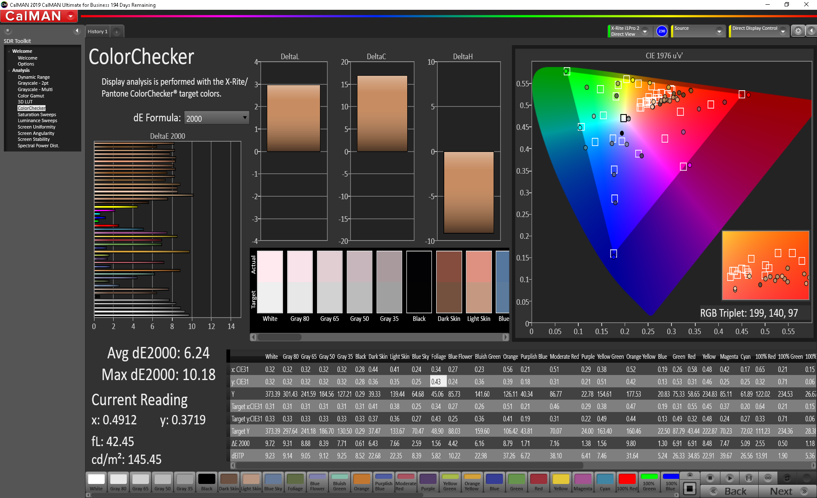Open the dE Formula dropdown

216,118
